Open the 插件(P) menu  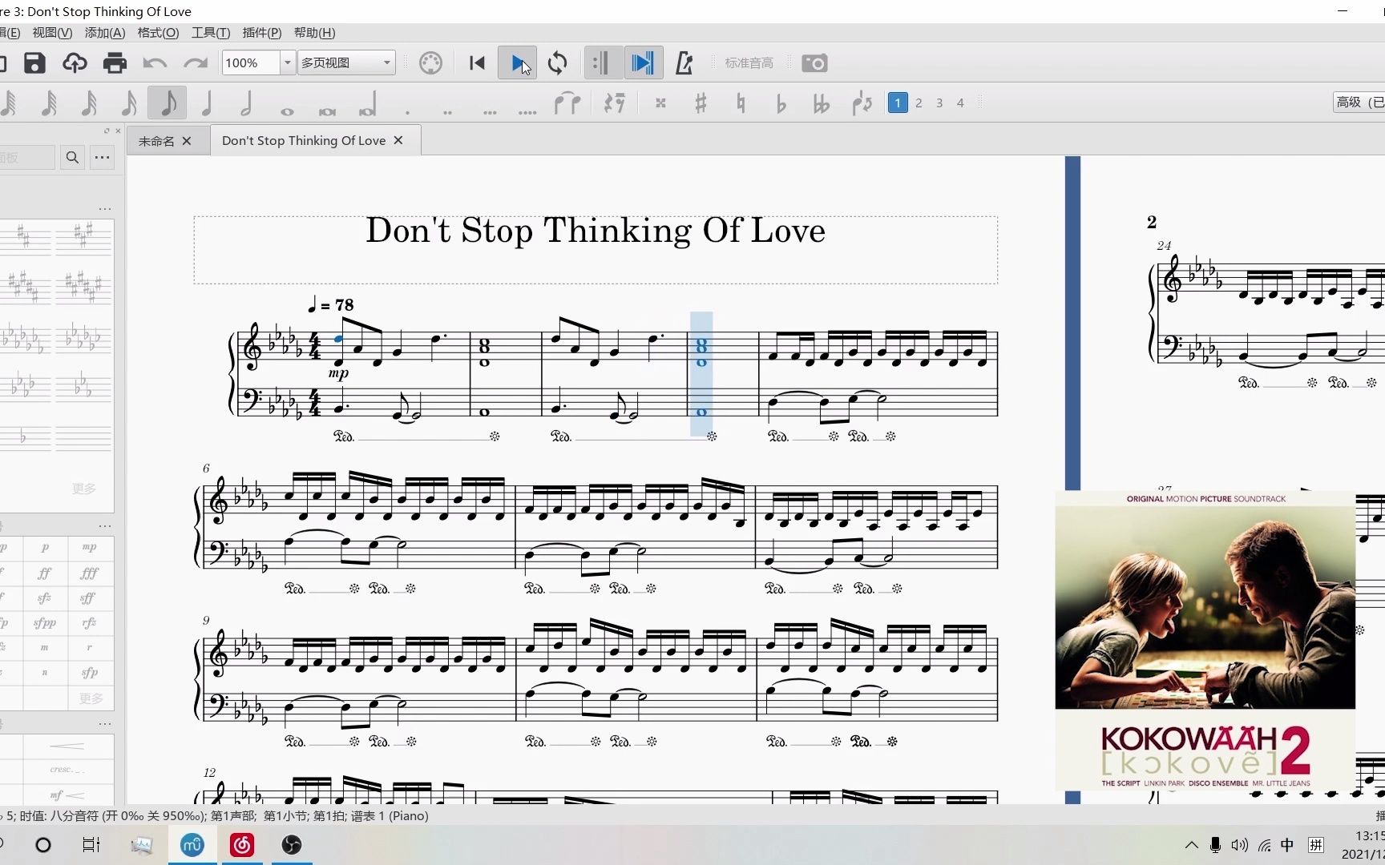pos(262,33)
